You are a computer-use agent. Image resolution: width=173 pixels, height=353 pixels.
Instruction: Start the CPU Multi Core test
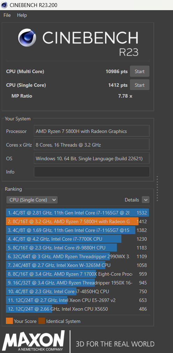[x=140, y=72]
